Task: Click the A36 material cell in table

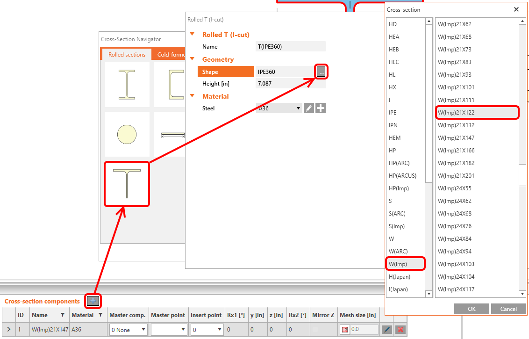Action: click(x=88, y=330)
